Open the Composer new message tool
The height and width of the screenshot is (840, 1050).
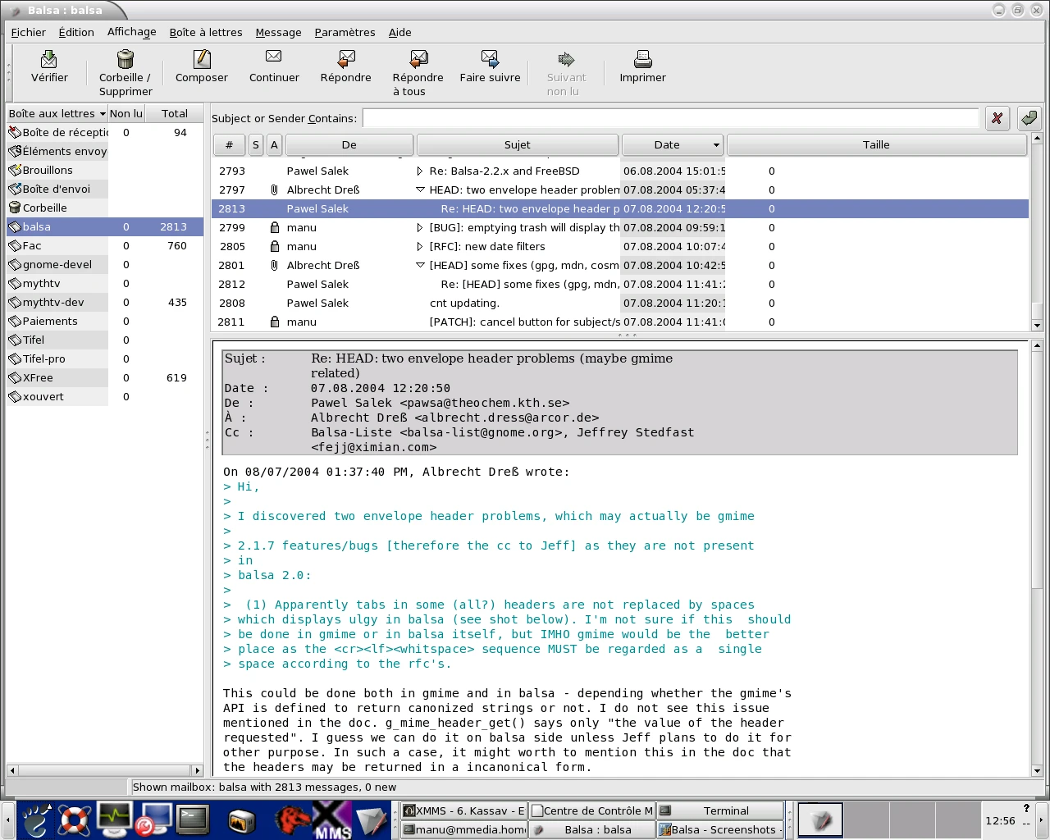(x=201, y=60)
